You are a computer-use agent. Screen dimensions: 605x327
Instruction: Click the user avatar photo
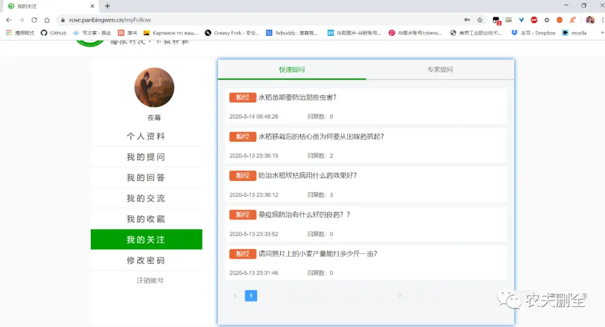[x=155, y=87]
